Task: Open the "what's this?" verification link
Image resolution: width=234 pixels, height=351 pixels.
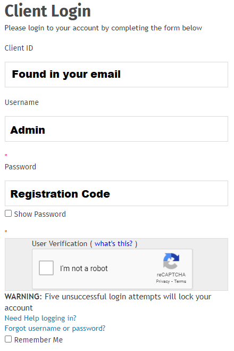Action: 113,243
